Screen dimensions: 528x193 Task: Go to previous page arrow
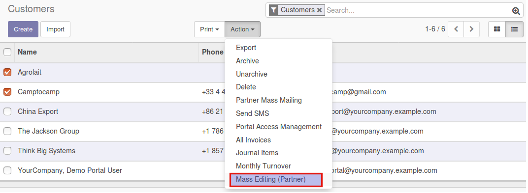click(x=456, y=29)
